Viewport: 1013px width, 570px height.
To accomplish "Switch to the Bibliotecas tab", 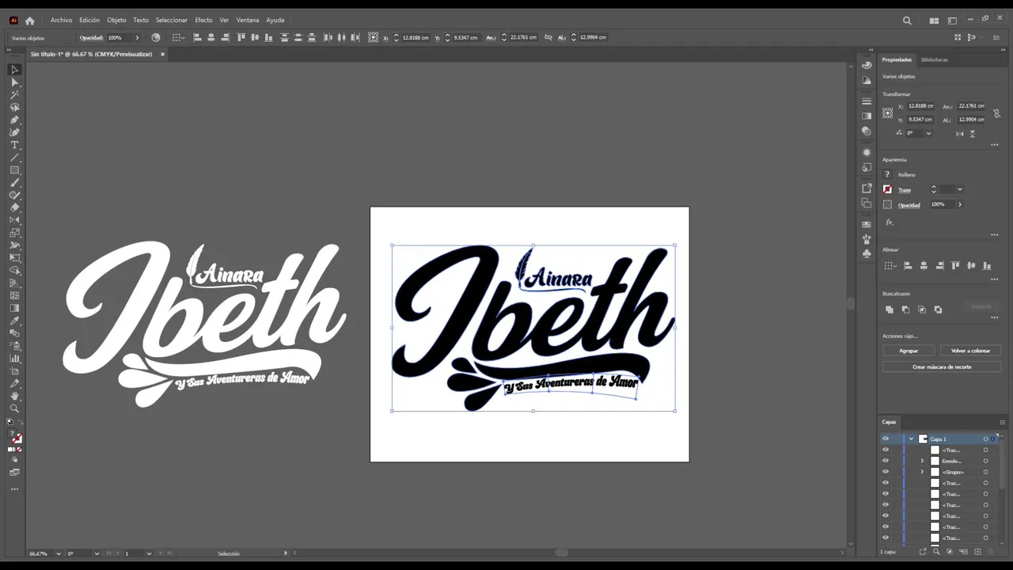I will click(934, 59).
